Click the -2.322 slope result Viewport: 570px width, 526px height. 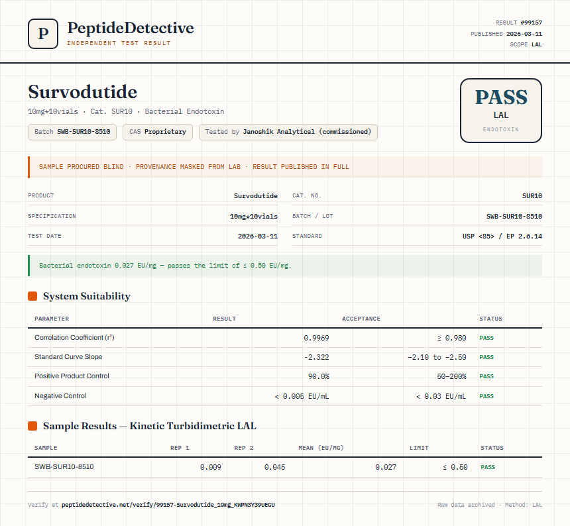click(x=316, y=357)
